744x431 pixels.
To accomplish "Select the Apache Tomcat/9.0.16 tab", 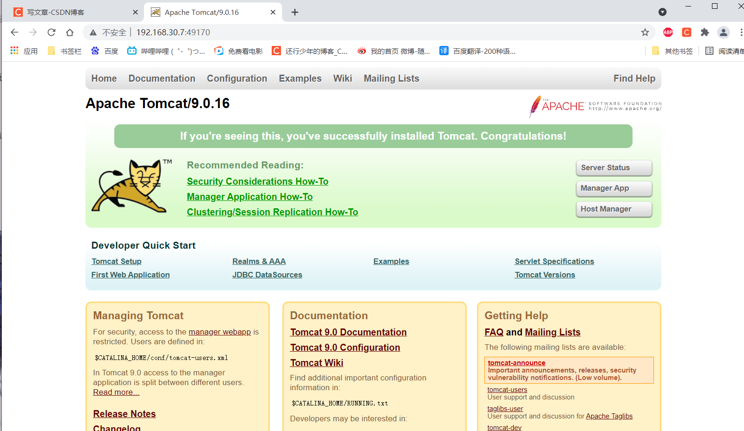I will (212, 12).
